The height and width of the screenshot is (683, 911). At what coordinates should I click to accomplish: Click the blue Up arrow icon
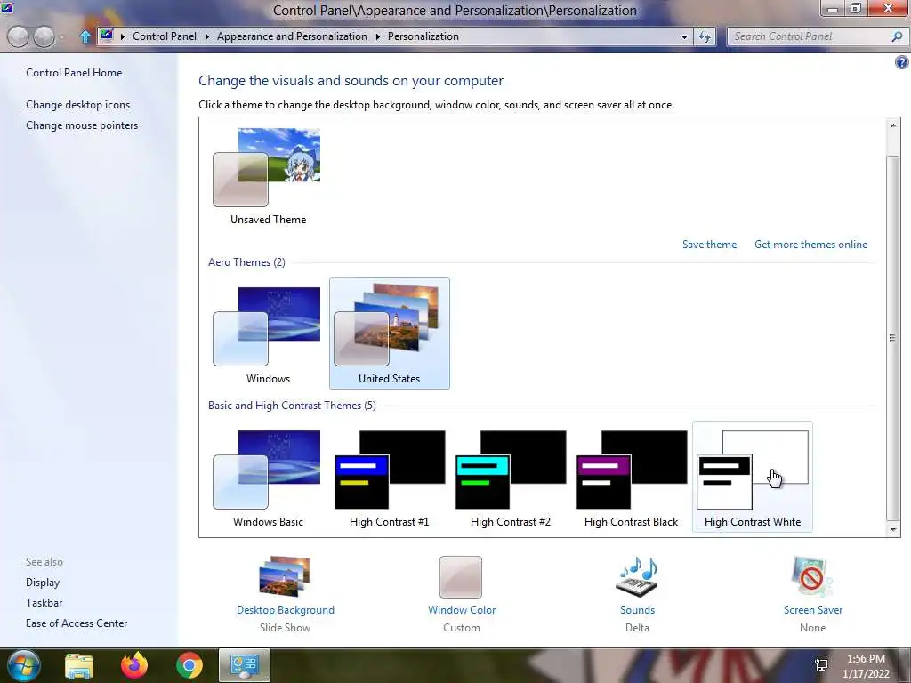[85, 36]
